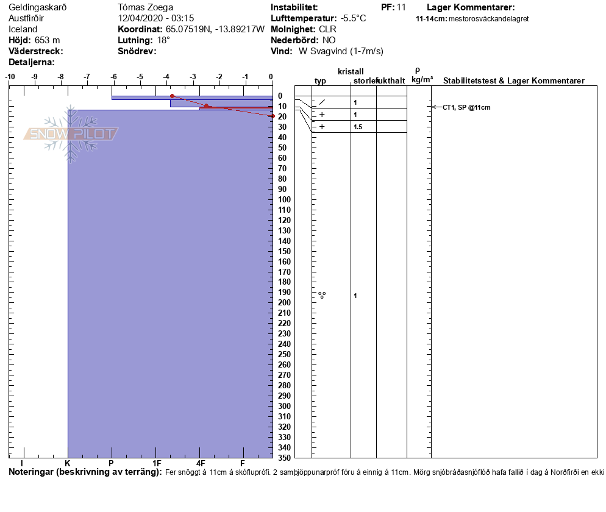
Task: Click the coordinates 65.07519N, -13.89217W
Action: (x=215, y=29)
